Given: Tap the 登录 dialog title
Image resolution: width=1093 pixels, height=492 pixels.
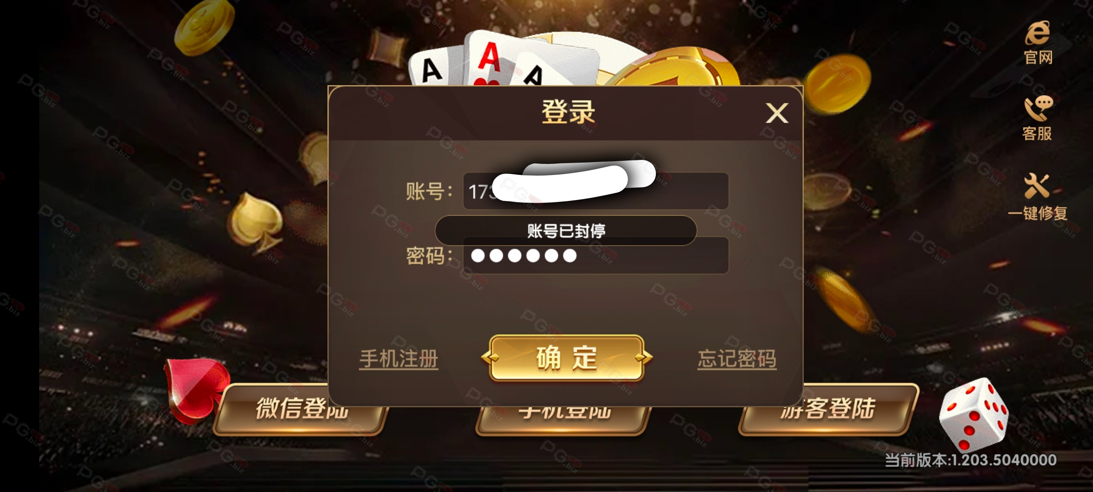Looking at the screenshot, I should tap(568, 112).
